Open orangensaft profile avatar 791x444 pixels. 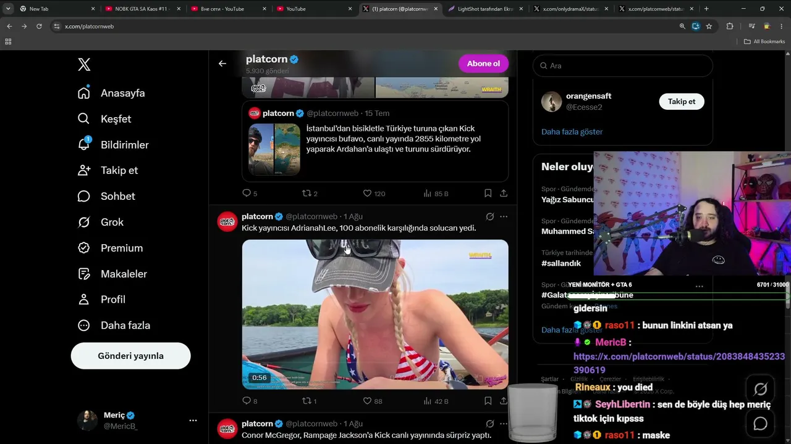(552, 102)
